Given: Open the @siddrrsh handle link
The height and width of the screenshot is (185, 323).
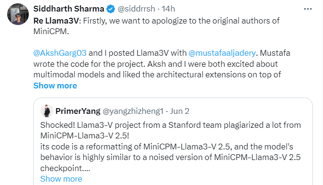Looking at the screenshot, I should pos(136,9).
